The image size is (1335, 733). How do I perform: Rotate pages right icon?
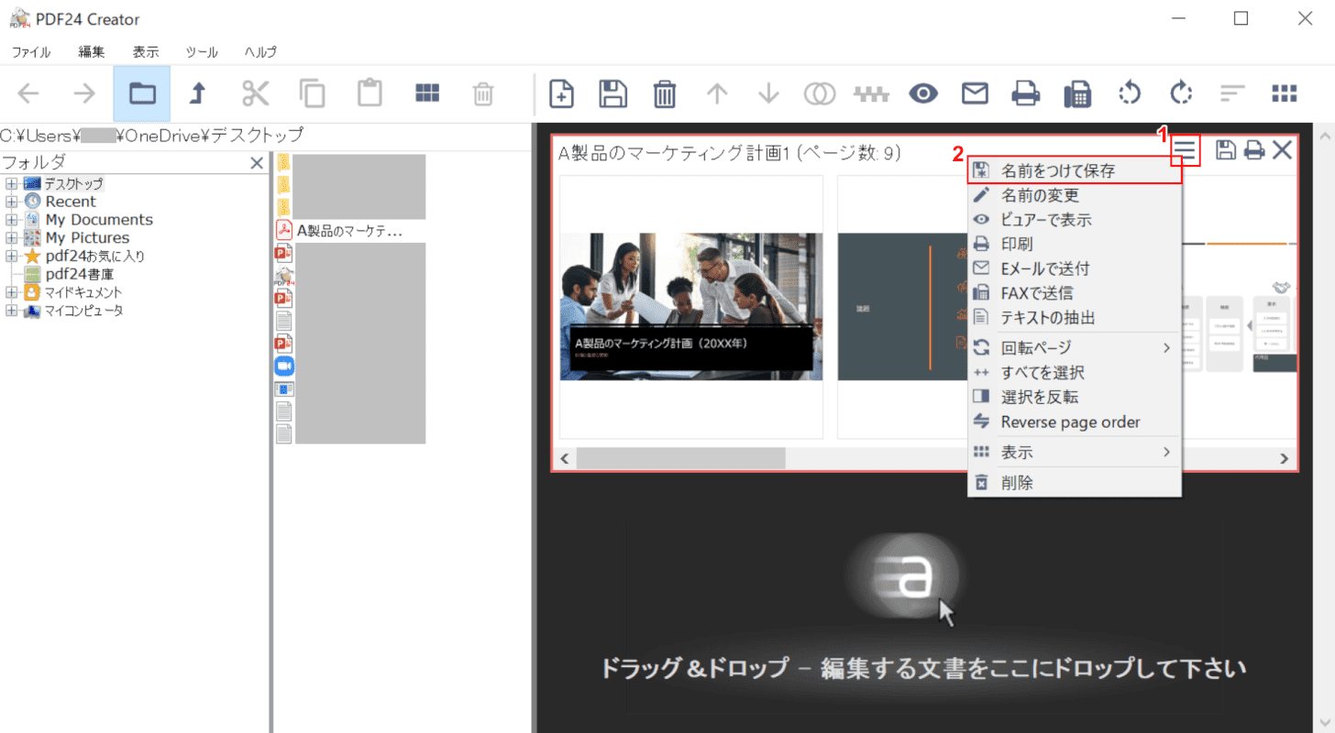[x=1181, y=93]
